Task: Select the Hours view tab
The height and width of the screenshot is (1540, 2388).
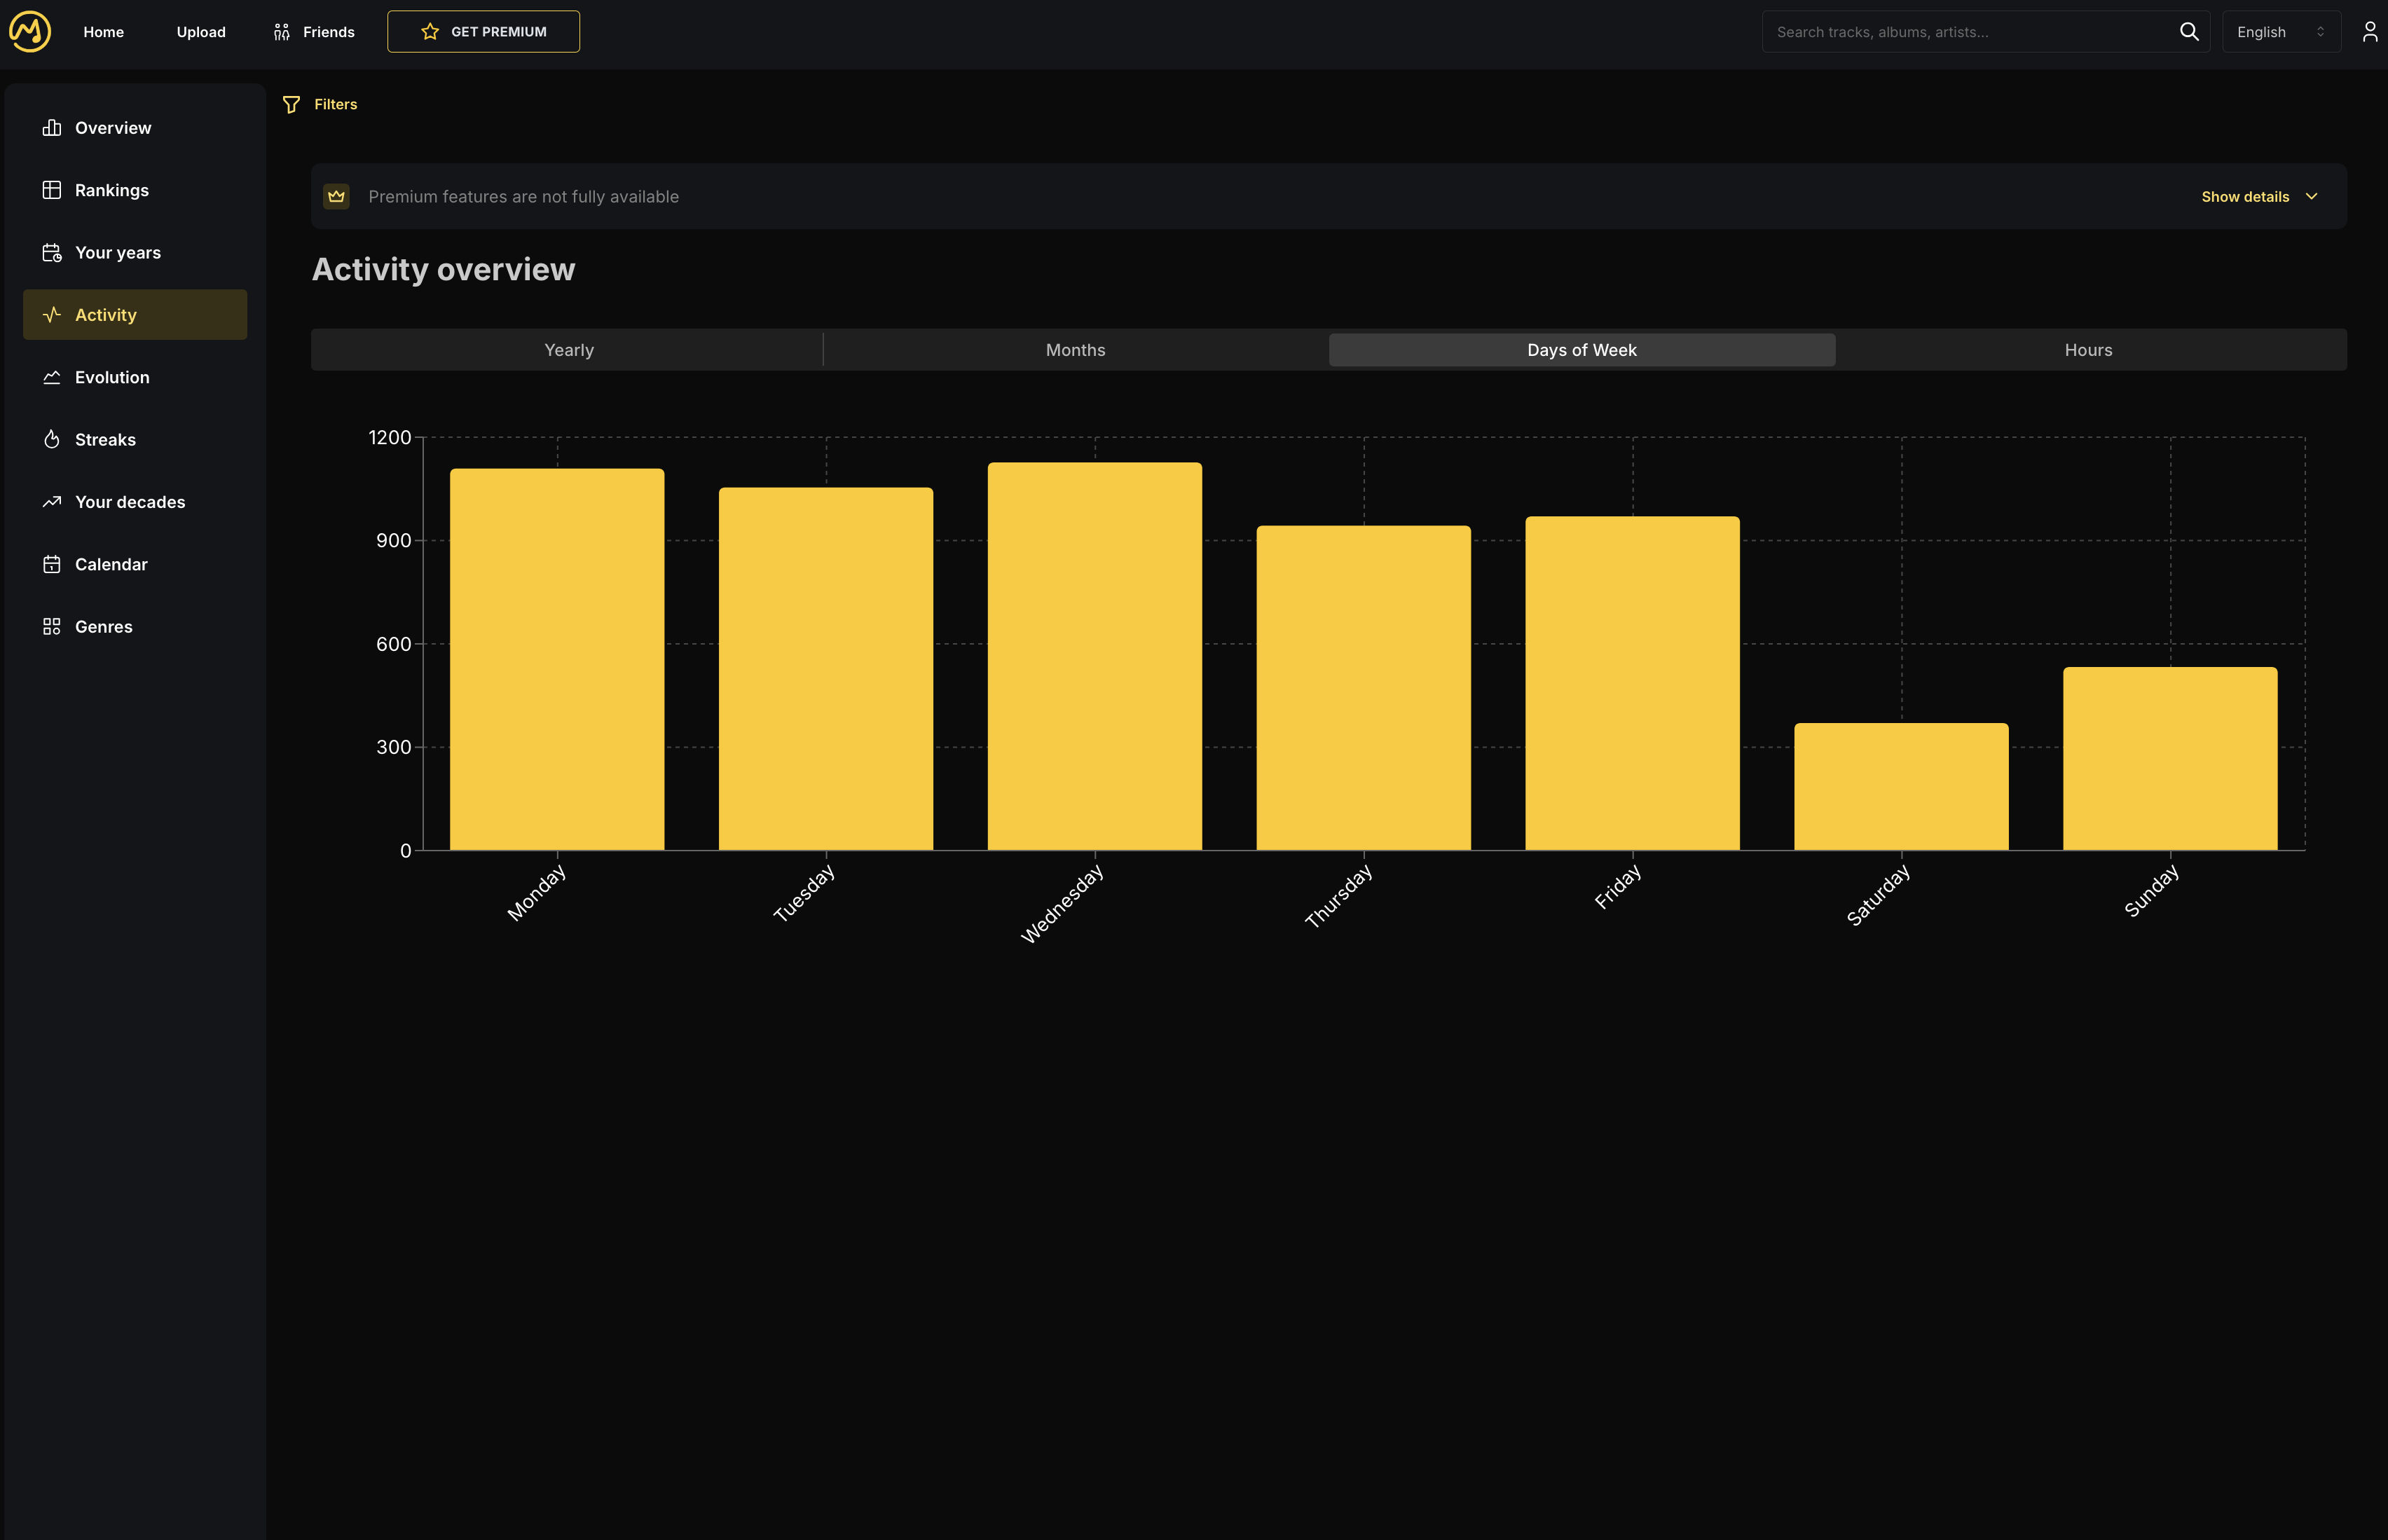Action: pyautogui.click(x=2088, y=350)
